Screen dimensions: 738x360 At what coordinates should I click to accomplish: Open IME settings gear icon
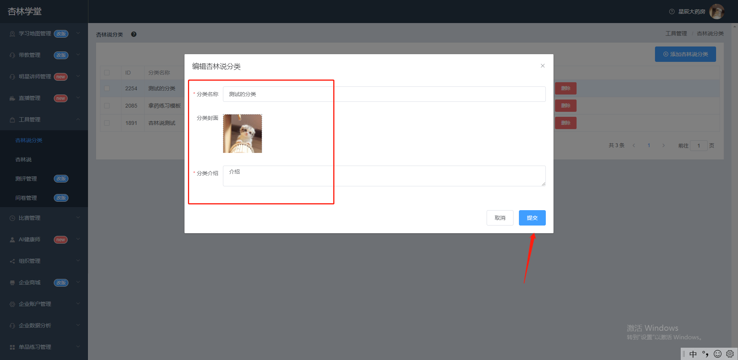(730, 354)
